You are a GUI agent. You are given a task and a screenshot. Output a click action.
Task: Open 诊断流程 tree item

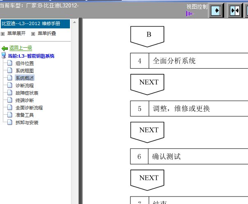coord(25,86)
